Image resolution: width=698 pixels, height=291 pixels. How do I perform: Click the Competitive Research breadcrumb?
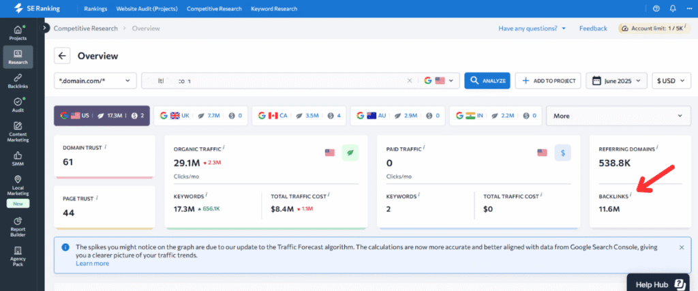(x=86, y=29)
